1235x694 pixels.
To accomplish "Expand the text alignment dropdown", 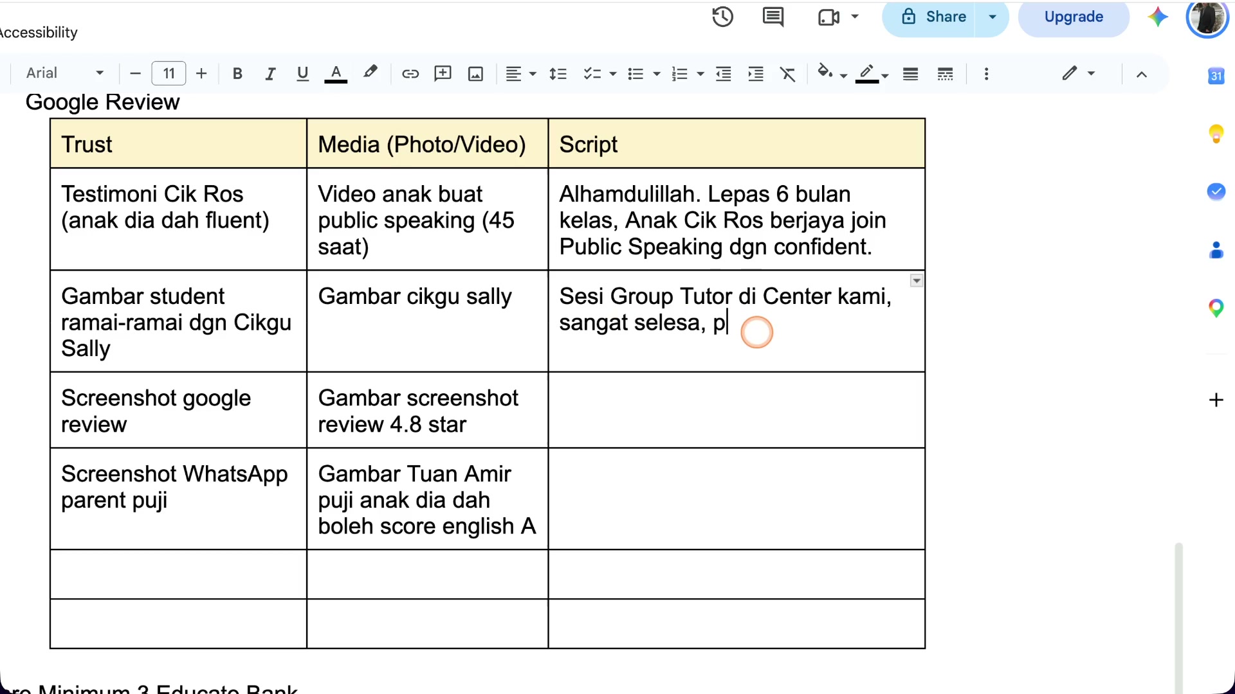I will (533, 74).
